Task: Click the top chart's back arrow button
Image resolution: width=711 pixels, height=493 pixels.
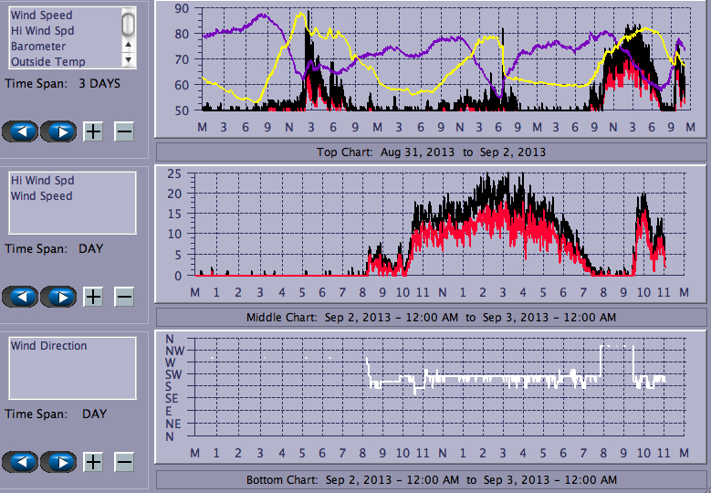Action: [x=20, y=131]
